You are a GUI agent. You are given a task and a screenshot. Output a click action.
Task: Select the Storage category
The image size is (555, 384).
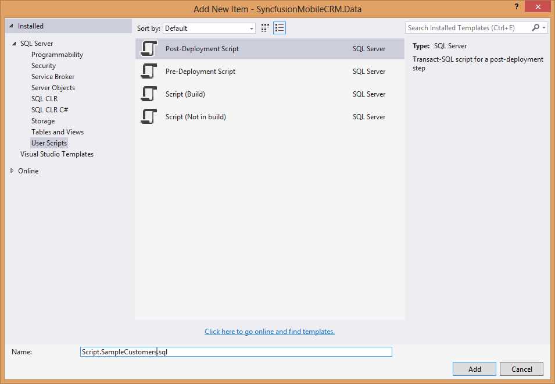pyautogui.click(x=43, y=121)
